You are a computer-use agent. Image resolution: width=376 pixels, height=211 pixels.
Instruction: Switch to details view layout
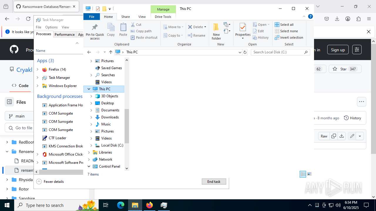[303, 174]
